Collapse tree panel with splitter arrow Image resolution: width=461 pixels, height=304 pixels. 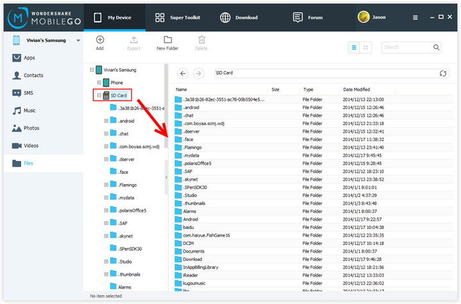click(166, 177)
